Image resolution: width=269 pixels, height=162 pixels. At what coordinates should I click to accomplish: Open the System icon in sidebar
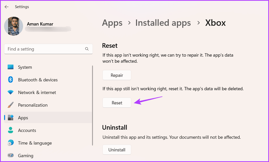(10, 67)
